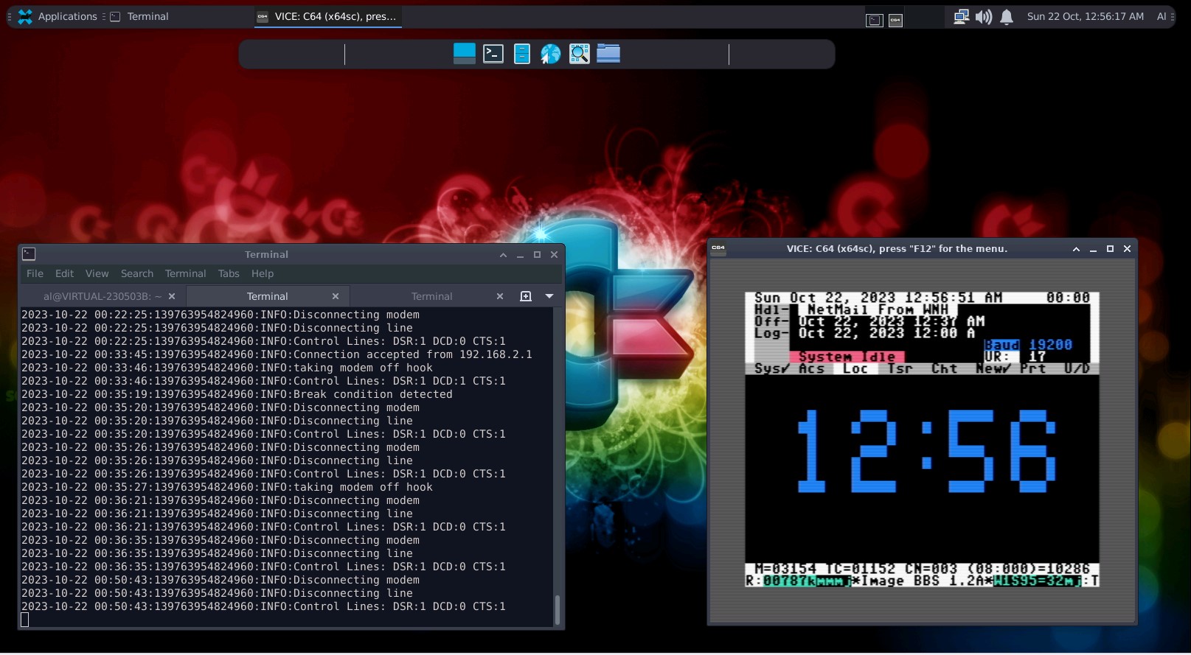Click the "Break condition detected" log line
The height and width of the screenshot is (655, 1191).
[x=237, y=394]
